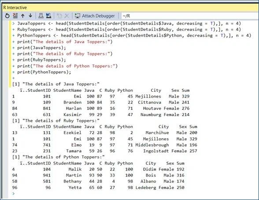Click the grayed-out cancel X icon
The width and height of the screenshot is (259, 200).
point(67,16)
